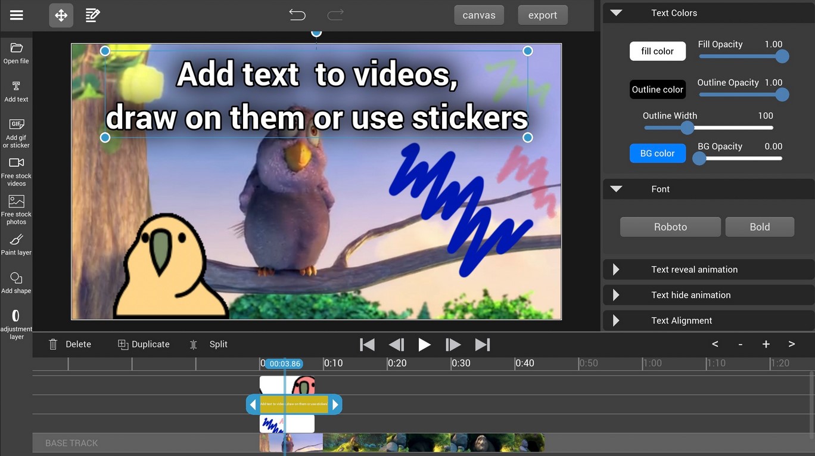Click the right trim handle of text clip
The height and width of the screenshot is (456, 815).
335,405
